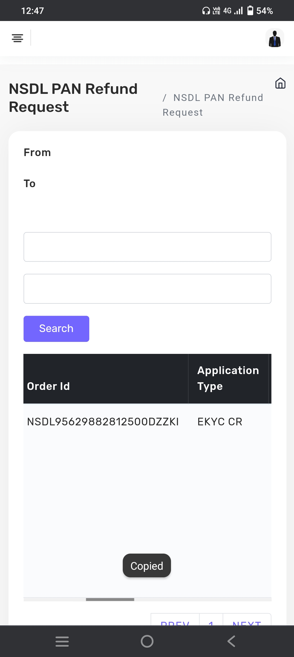Click the Search button
294x657 pixels.
pyautogui.click(x=56, y=329)
